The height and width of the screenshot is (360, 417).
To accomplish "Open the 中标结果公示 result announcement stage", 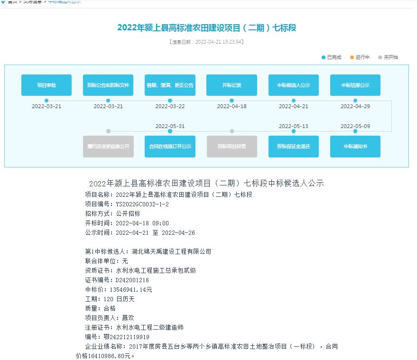I will tap(355, 85).
